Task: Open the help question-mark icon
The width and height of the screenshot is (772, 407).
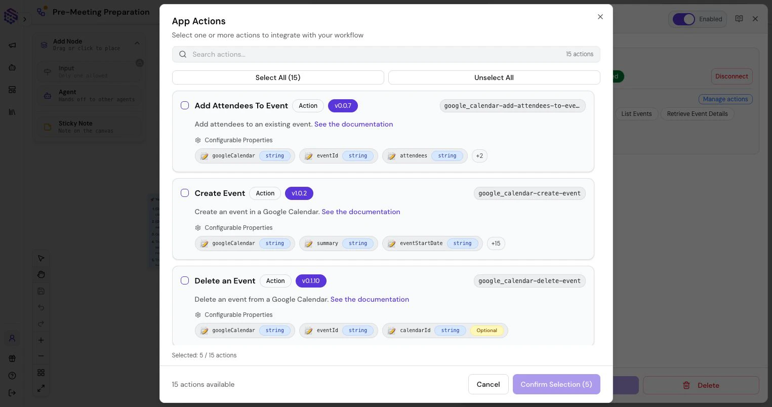Action: pos(12,376)
